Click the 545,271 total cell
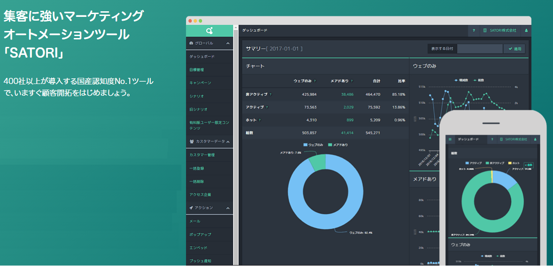The width and height of the screenshot is (553, 266). pos(373,133)
